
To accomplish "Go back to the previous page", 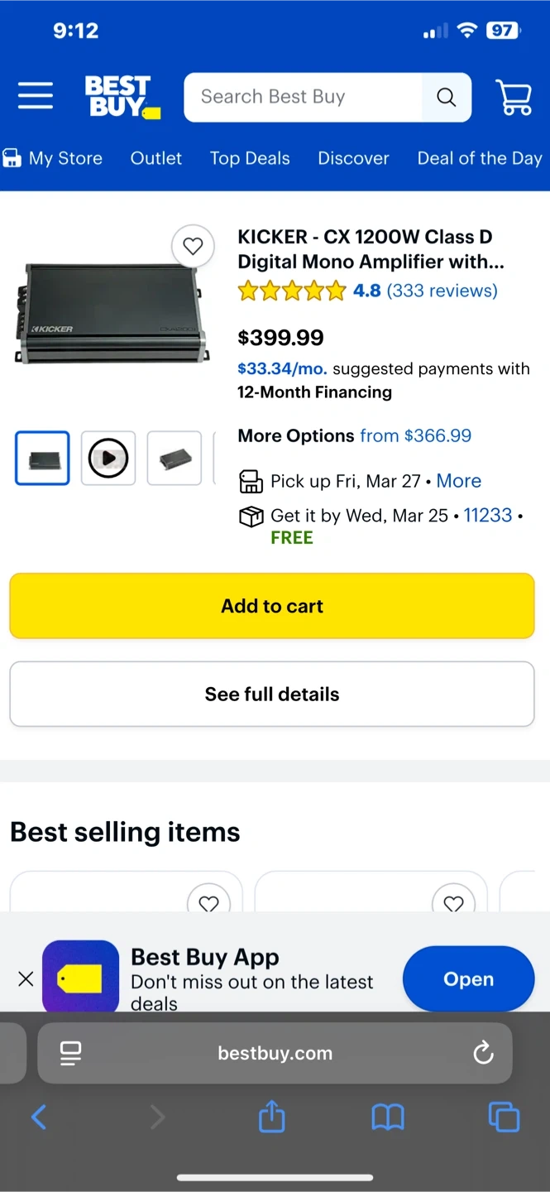I will 39,1118.
